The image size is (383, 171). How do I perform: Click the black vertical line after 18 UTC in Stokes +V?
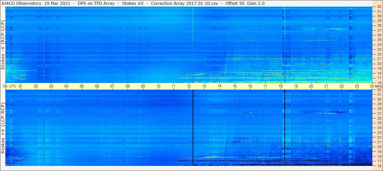coord(284,128)
